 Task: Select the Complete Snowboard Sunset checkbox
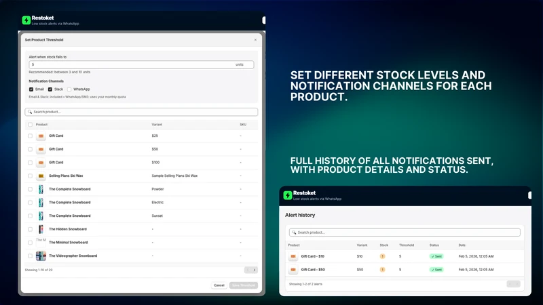click(30, 216)
